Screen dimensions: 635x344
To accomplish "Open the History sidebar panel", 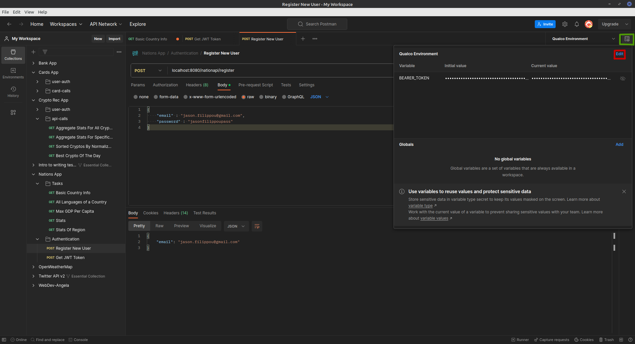I will pyautogui.click(x=13, y=92).
